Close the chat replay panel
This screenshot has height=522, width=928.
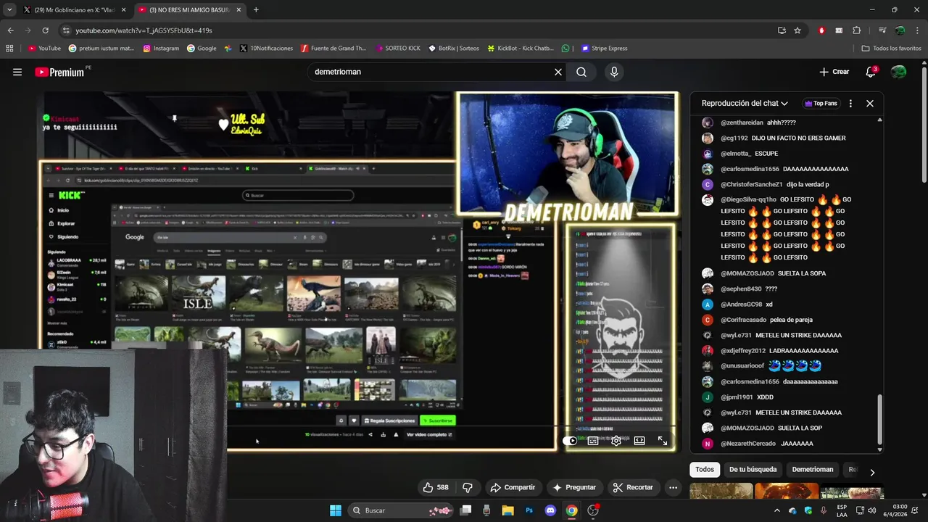(x=870, y=104)
